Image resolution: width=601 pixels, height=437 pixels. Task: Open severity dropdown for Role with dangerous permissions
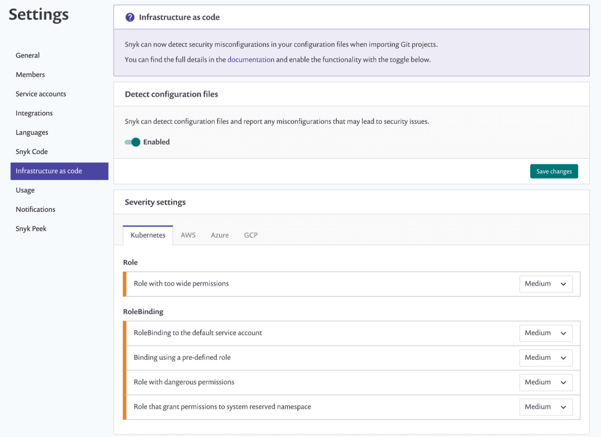[546, 382]
